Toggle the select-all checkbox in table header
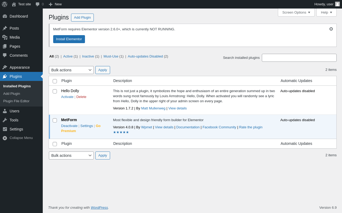This screenshot has width=342, height=213. pos(55,81)
